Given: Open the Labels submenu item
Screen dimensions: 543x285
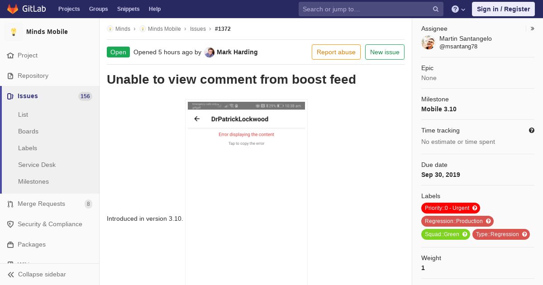Looking at the screenshot, I should click(28, 148).
